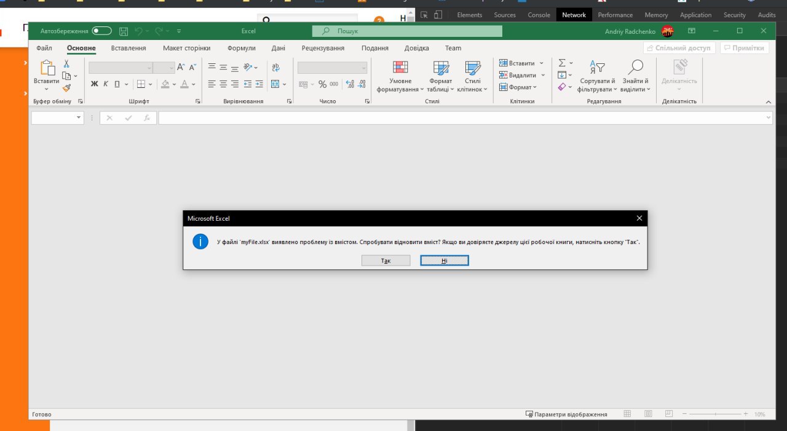Open the font size combo box
Image resolution: width=787 pixels, height=431 pixels.
pyautogui.click(x=164, y=68)
